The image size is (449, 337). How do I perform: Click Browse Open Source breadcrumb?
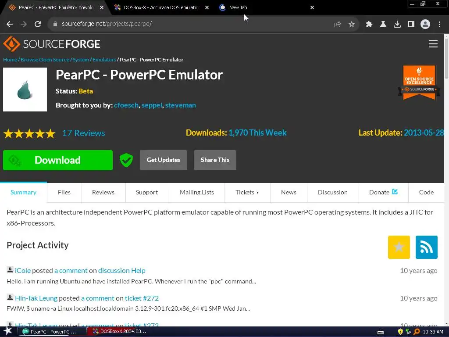tap(45, 60)
